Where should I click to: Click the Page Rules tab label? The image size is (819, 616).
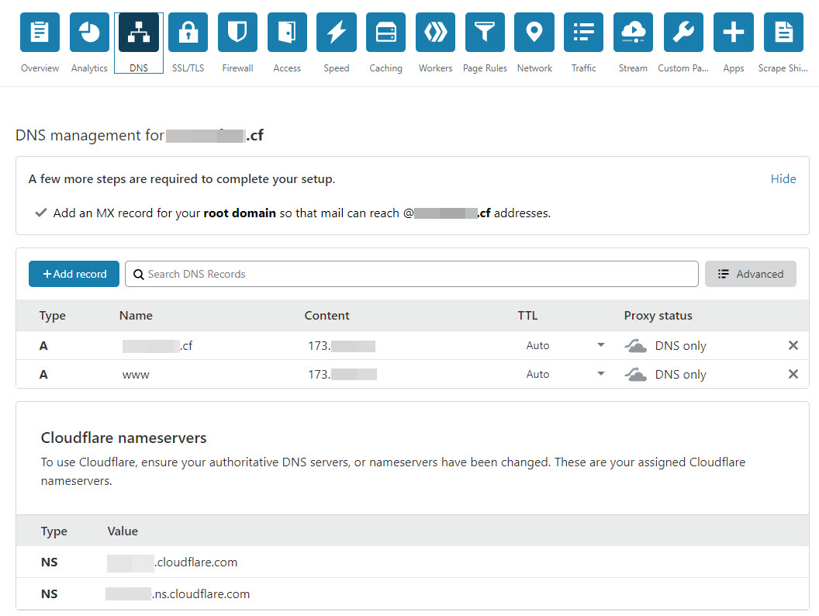(485, 68)
